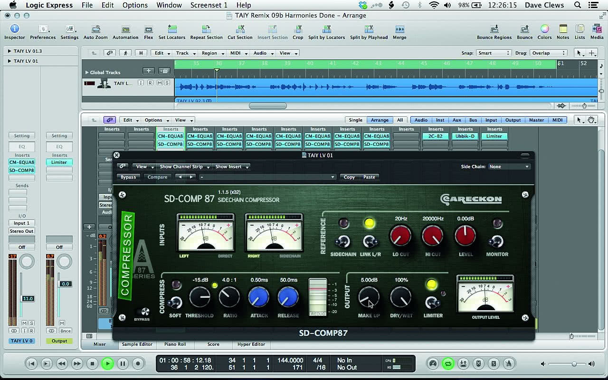608x380 pixels.
Task: Toggle the MONITOR switch
Action: 497,241
